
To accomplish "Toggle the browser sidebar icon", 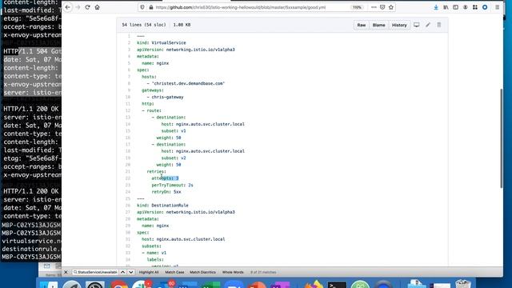I will click(x=455, y=7).
